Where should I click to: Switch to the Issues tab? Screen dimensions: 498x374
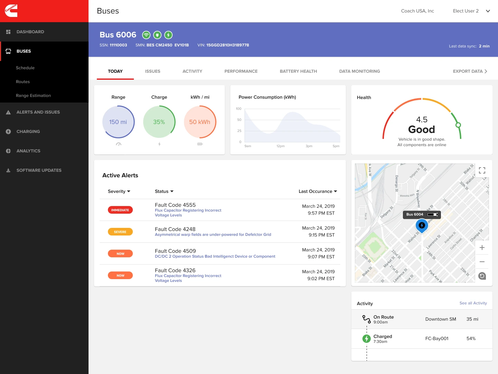point(153,71)
